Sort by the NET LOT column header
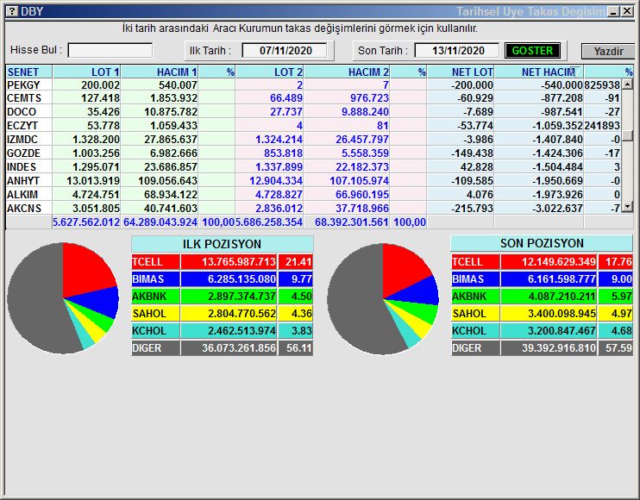Image resolution: width=640 pixels, height=500 pixels. 461,72
